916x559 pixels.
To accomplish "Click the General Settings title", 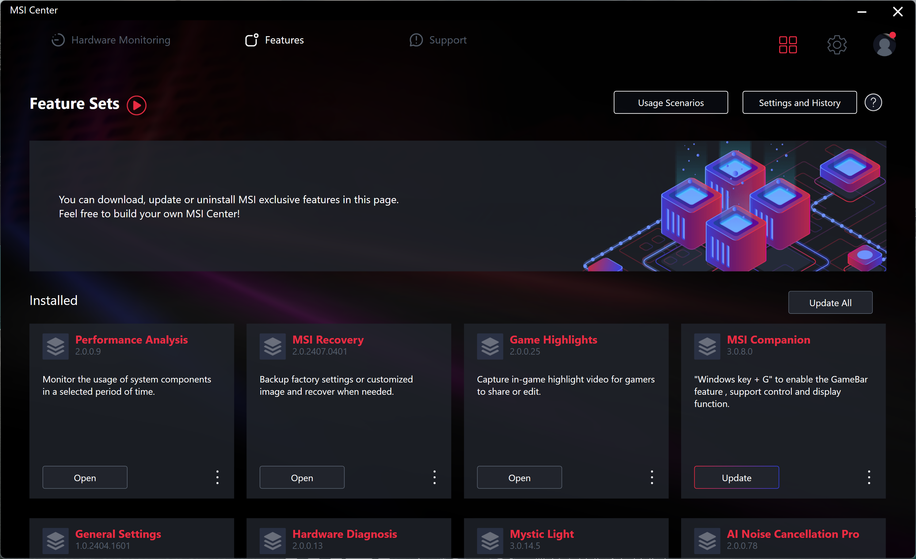I will click(x=118, y=534).
